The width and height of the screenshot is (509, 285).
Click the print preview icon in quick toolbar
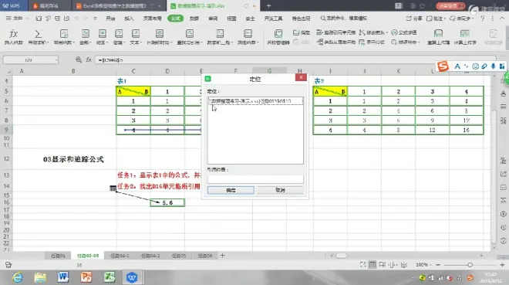(x=66, y=19)
